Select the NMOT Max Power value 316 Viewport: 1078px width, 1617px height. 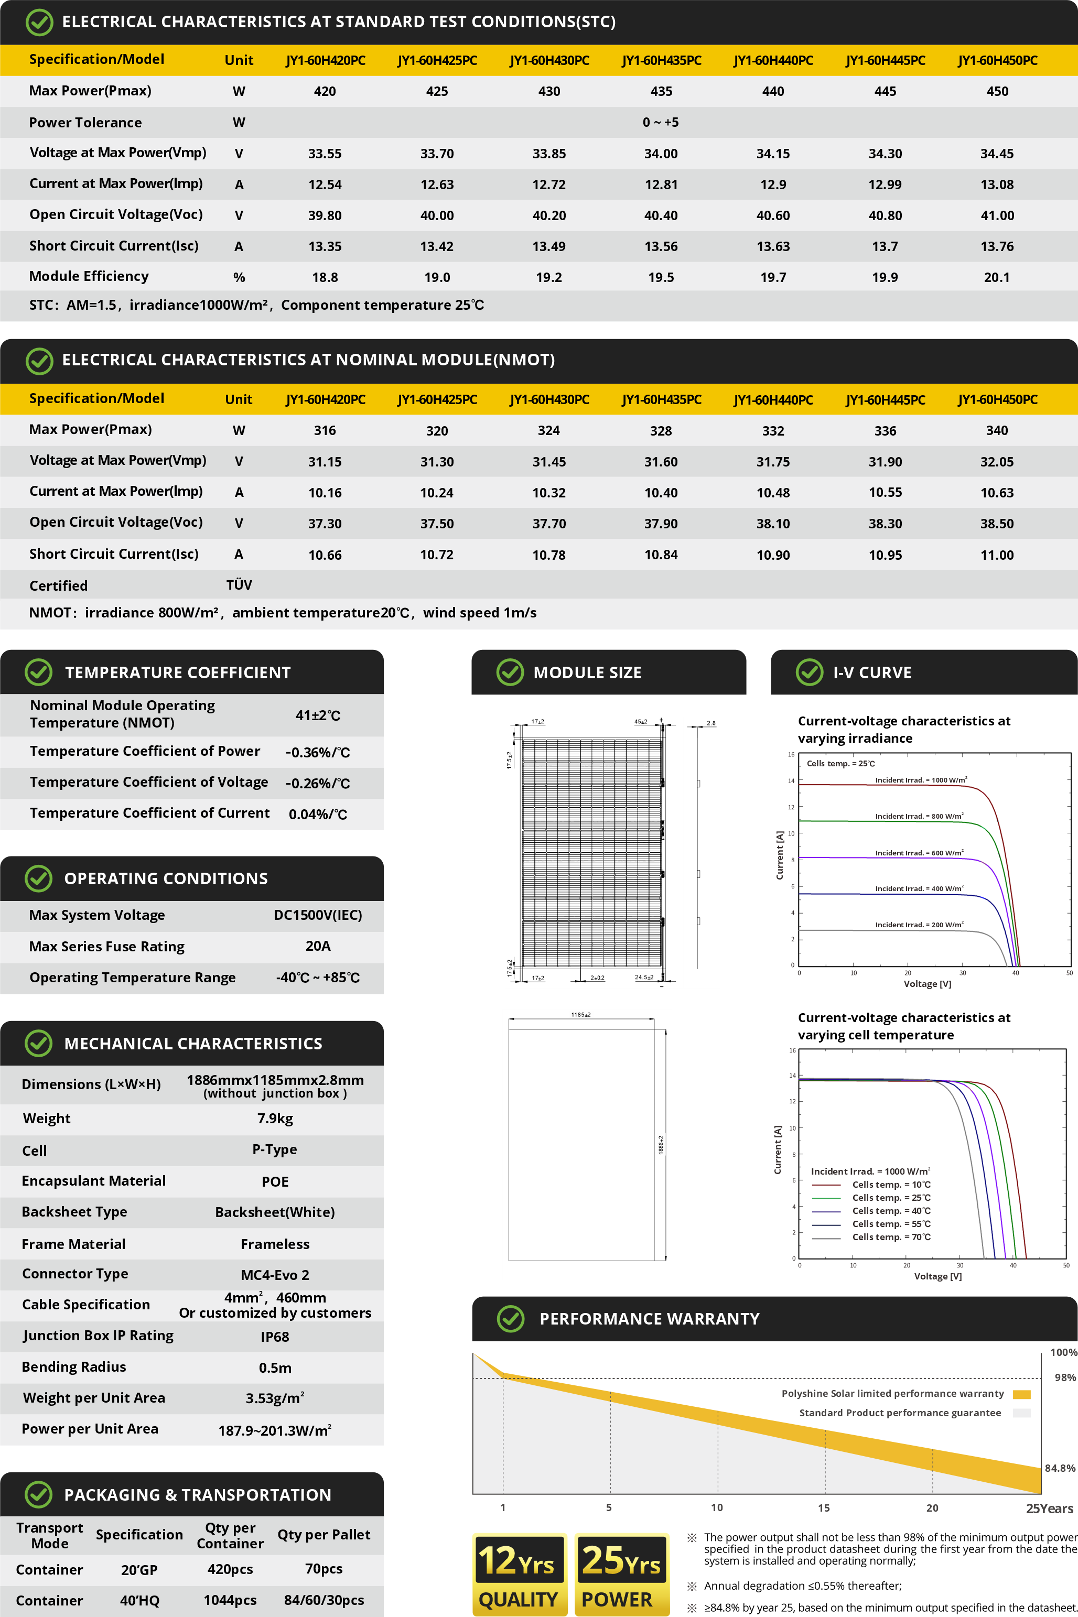pos(325,431)
